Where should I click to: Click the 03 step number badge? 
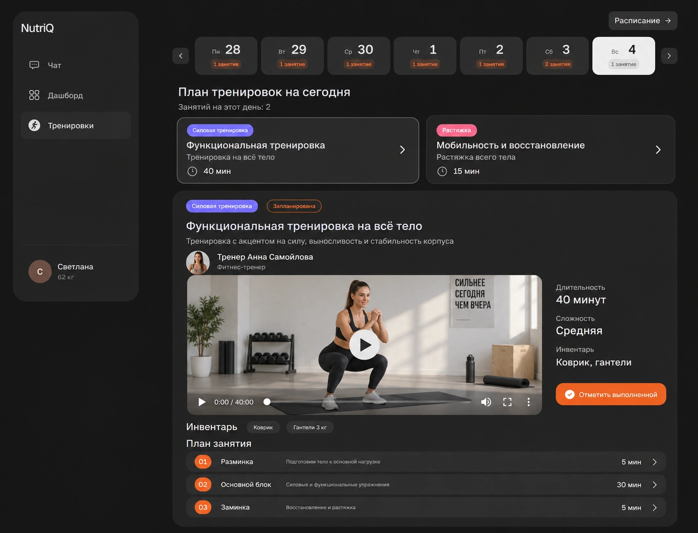pos(203,508)
